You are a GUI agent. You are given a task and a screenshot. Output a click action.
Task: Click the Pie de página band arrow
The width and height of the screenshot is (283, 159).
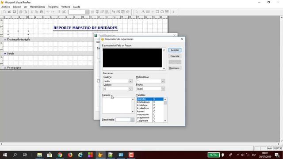(5, 68)
